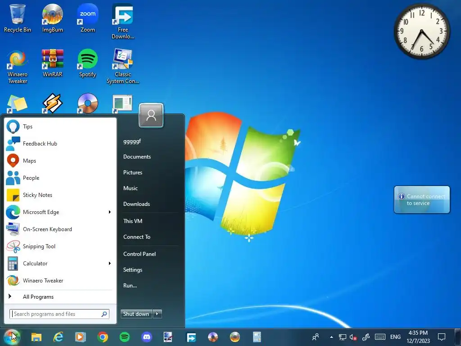Open the Recycle Bin desktop icon
This screenshot has width=461, height=346.
click(x=18, y=18)
